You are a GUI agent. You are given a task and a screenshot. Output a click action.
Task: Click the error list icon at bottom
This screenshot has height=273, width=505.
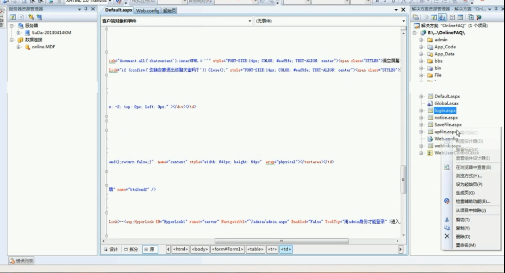12,261
